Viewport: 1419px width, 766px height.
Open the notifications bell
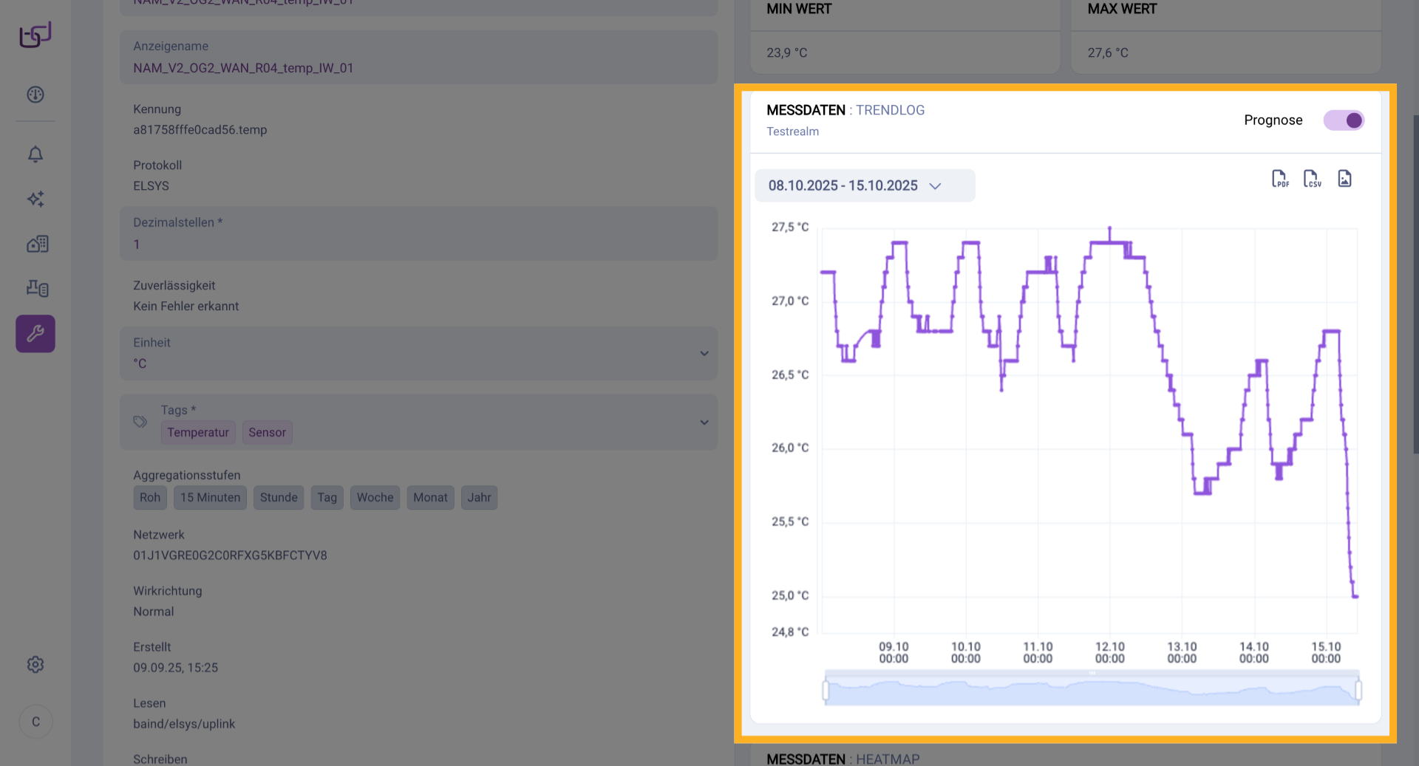click(x=35, y=154)
